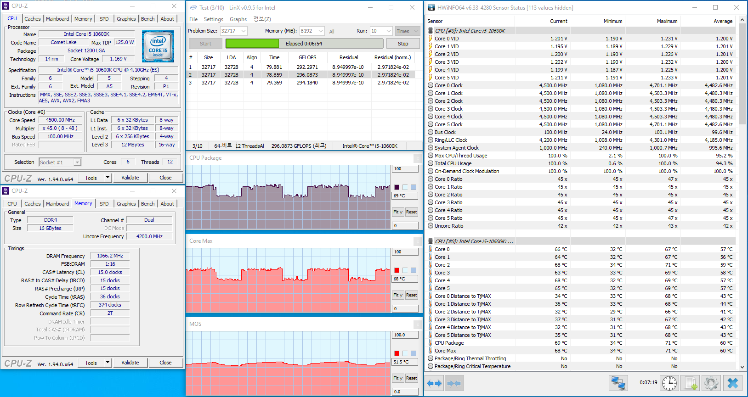
Task: Open the SPD tab in lower CPU-Z window
Action: [104, 204]
